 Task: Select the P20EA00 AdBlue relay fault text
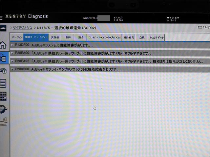click(x=83, y=53)
